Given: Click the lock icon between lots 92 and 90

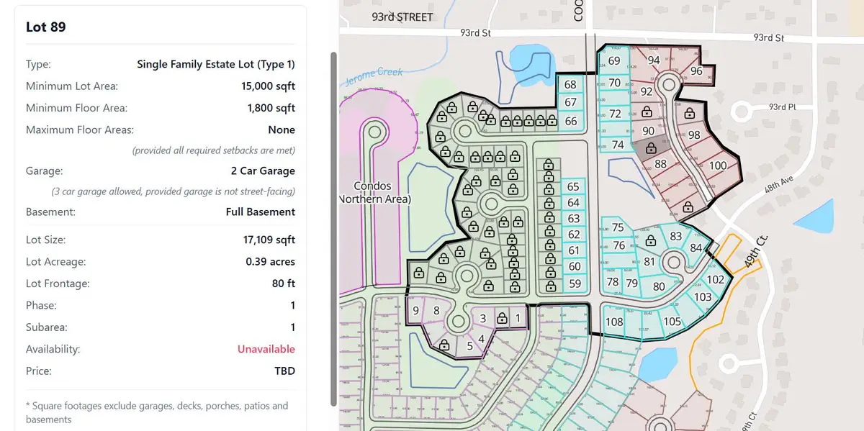Looking at the screenshot, I should pos(647,112).
